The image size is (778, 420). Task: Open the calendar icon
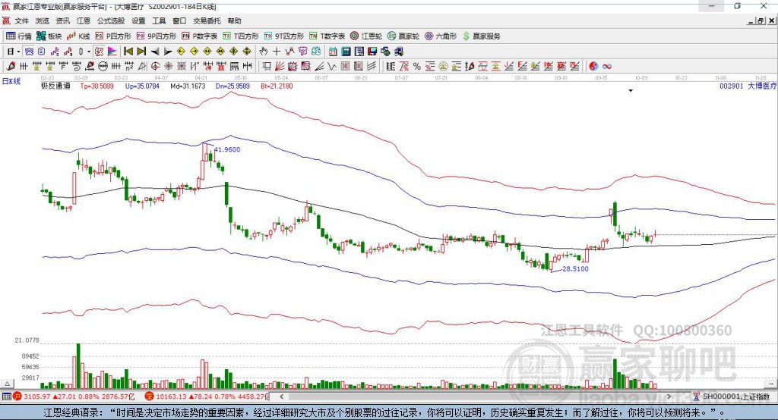tap(333, 52)
